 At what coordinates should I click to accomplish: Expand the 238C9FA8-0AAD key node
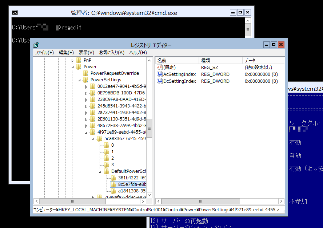(86, 100)
